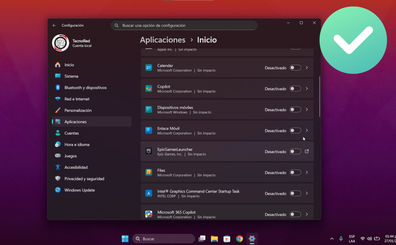396x245 pixels.
Task: Enable Copilot startup toggle
Action: [x=295, y=89]
